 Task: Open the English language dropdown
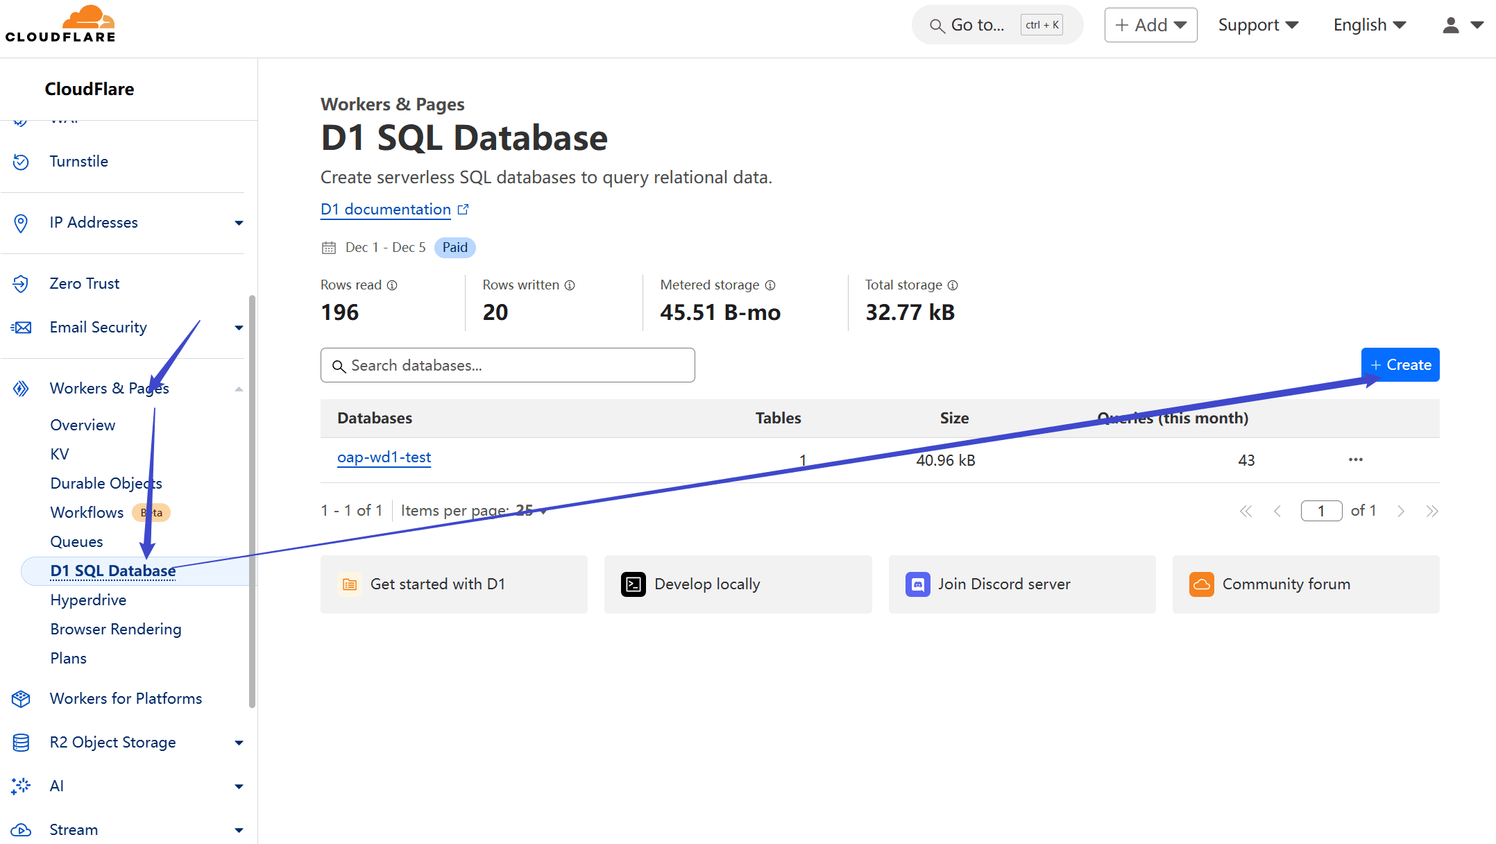tap(1370, 25)
